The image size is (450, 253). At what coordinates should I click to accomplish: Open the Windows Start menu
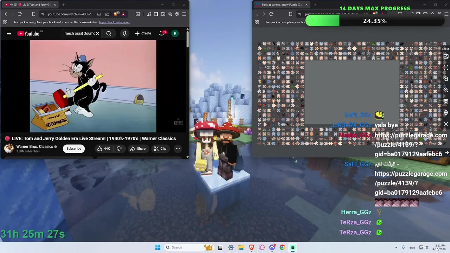[157, 247]
